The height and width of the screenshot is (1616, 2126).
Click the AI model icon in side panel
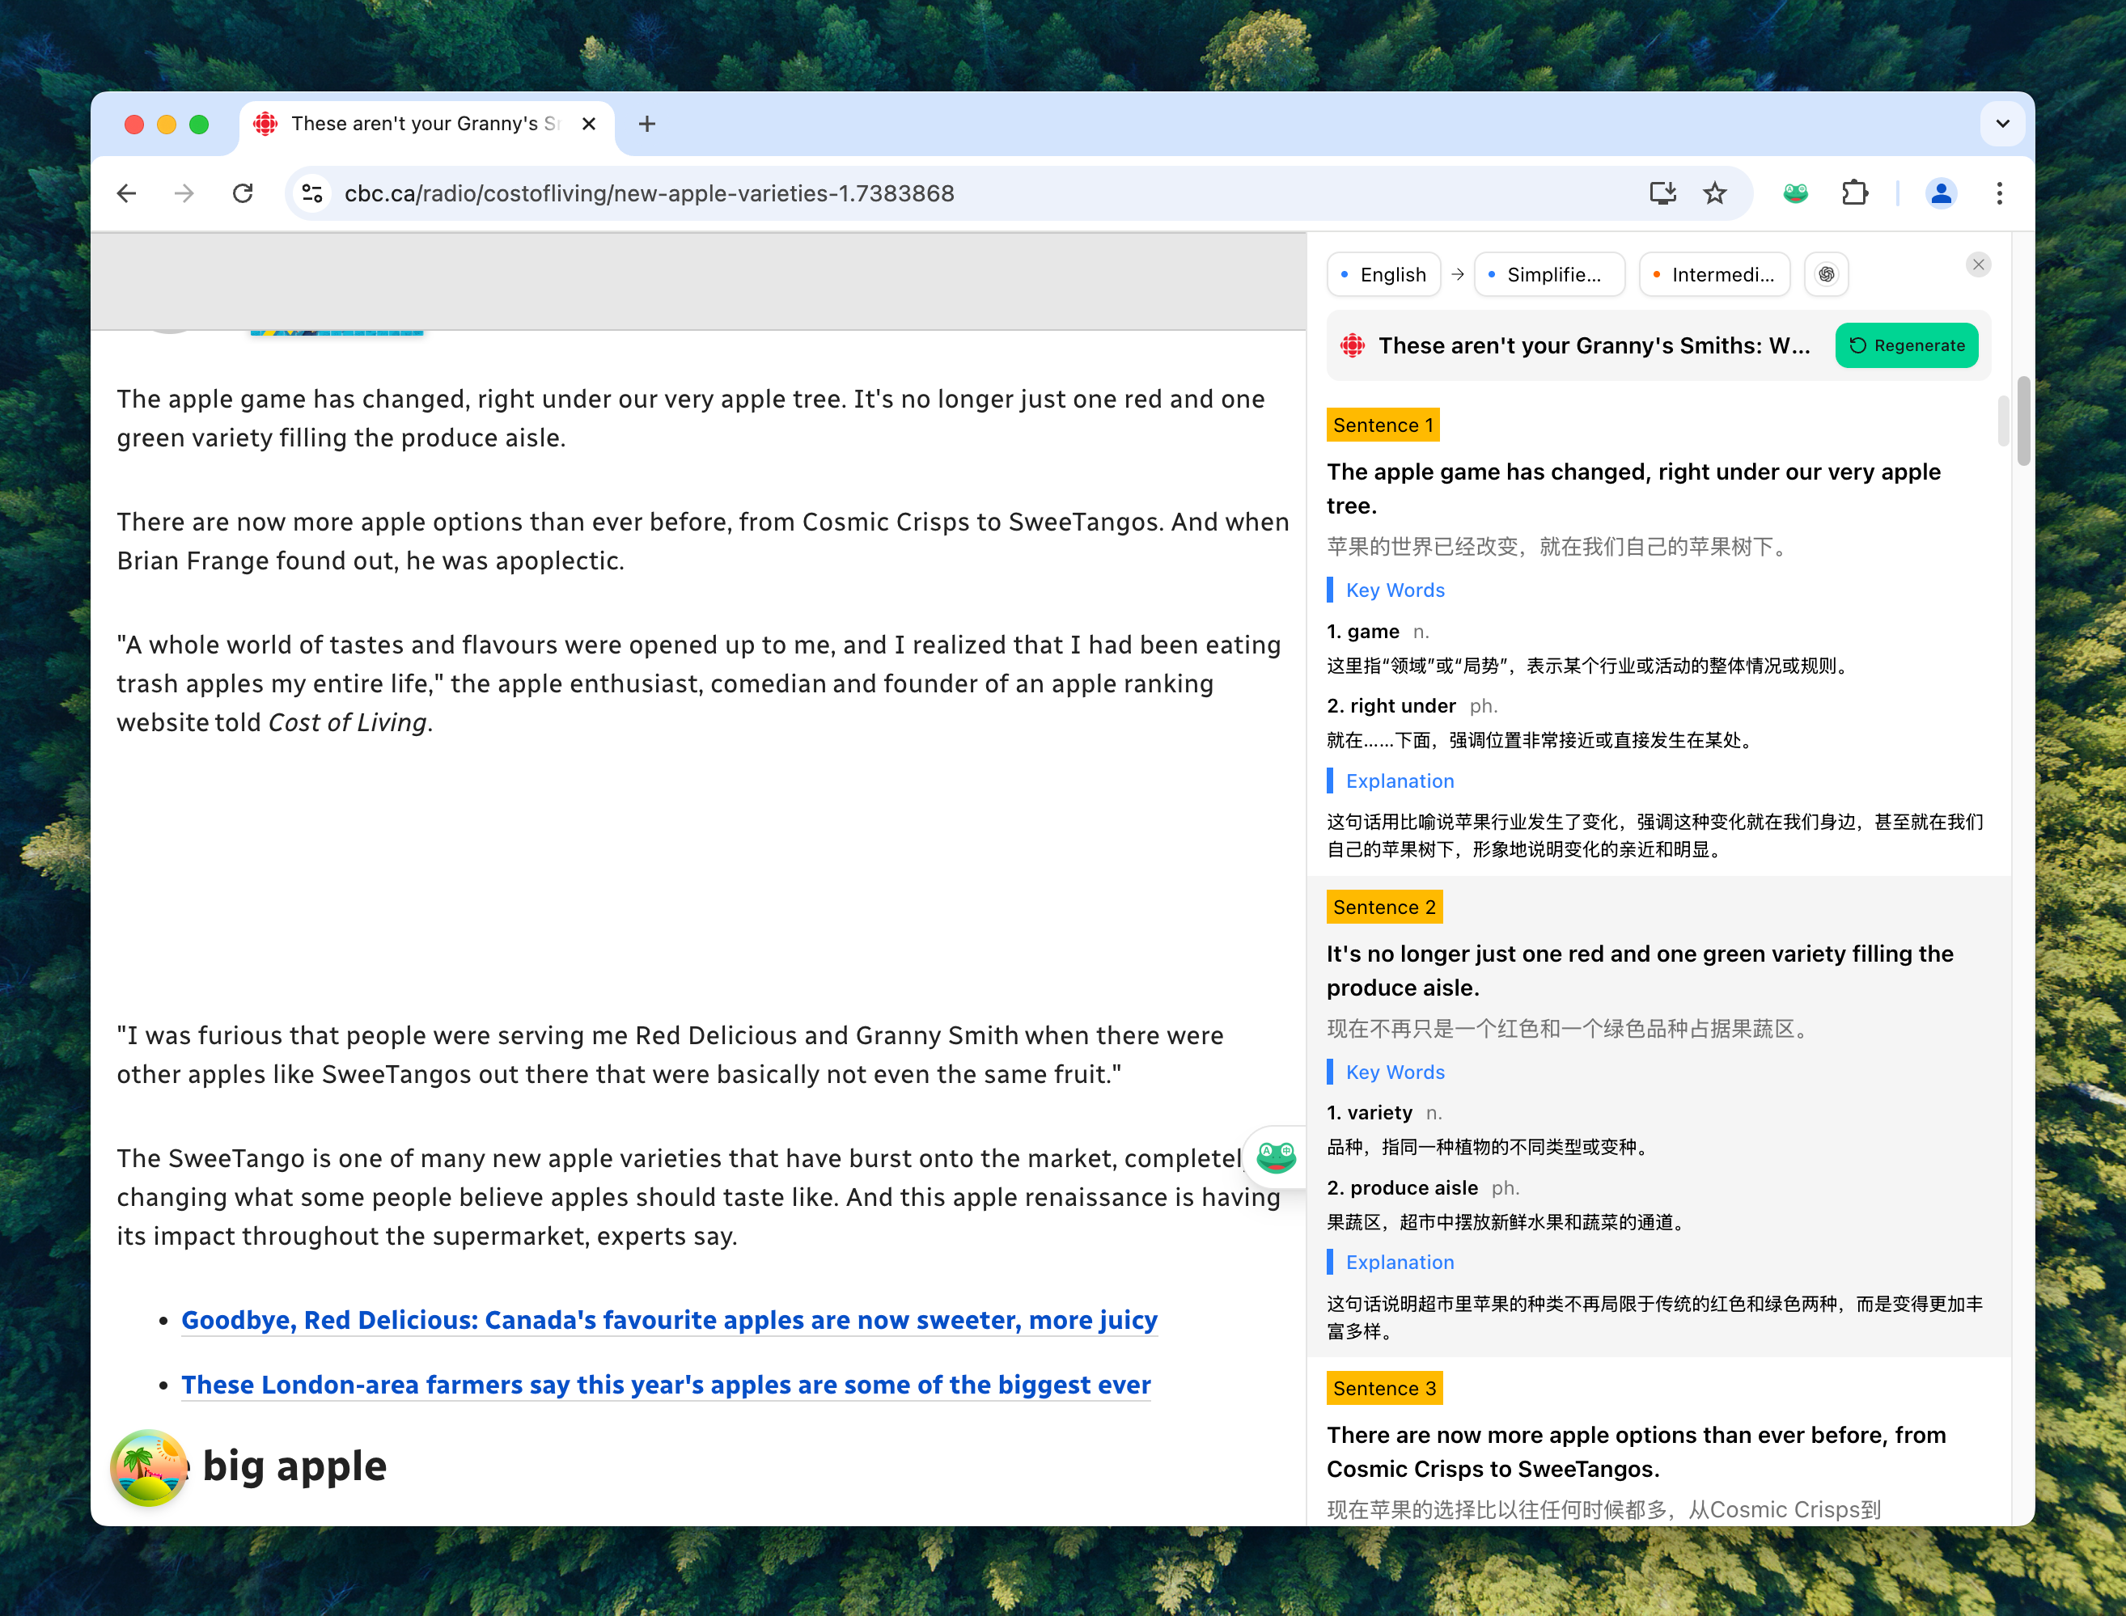tap(1826, 275)
